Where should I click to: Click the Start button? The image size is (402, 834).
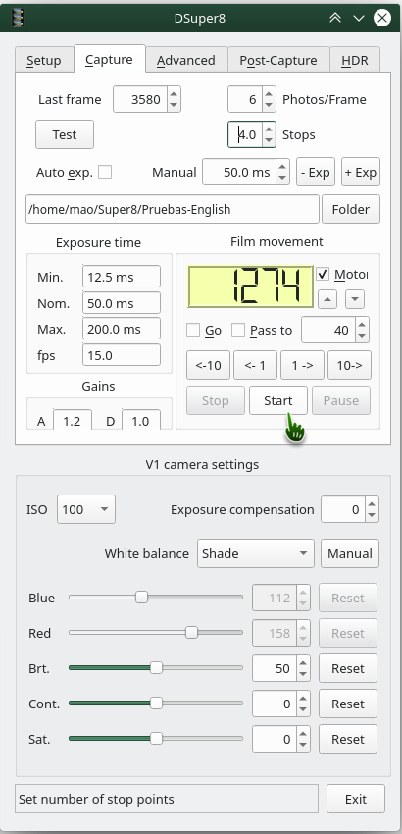click(278, 400)
